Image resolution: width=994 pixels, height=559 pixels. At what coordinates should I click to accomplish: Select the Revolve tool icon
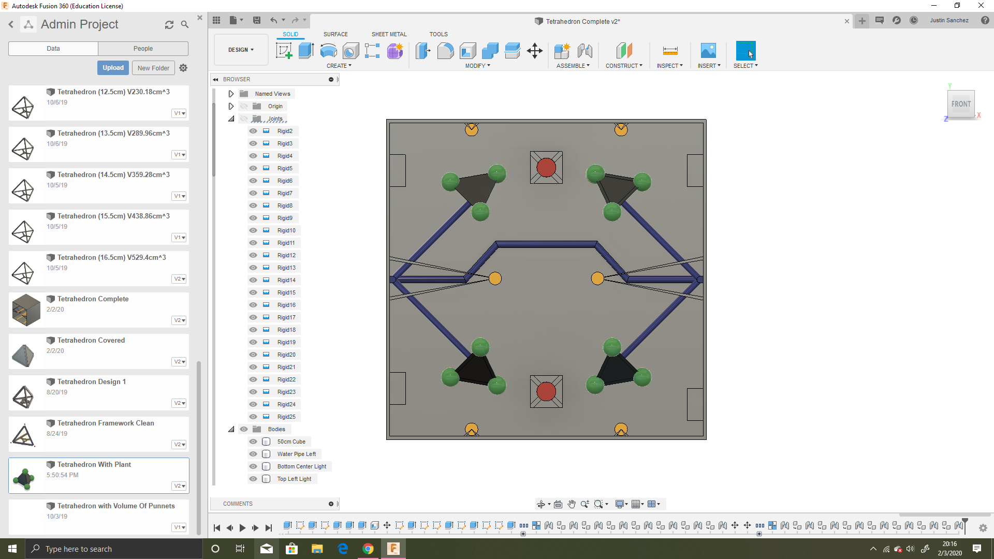328,51
